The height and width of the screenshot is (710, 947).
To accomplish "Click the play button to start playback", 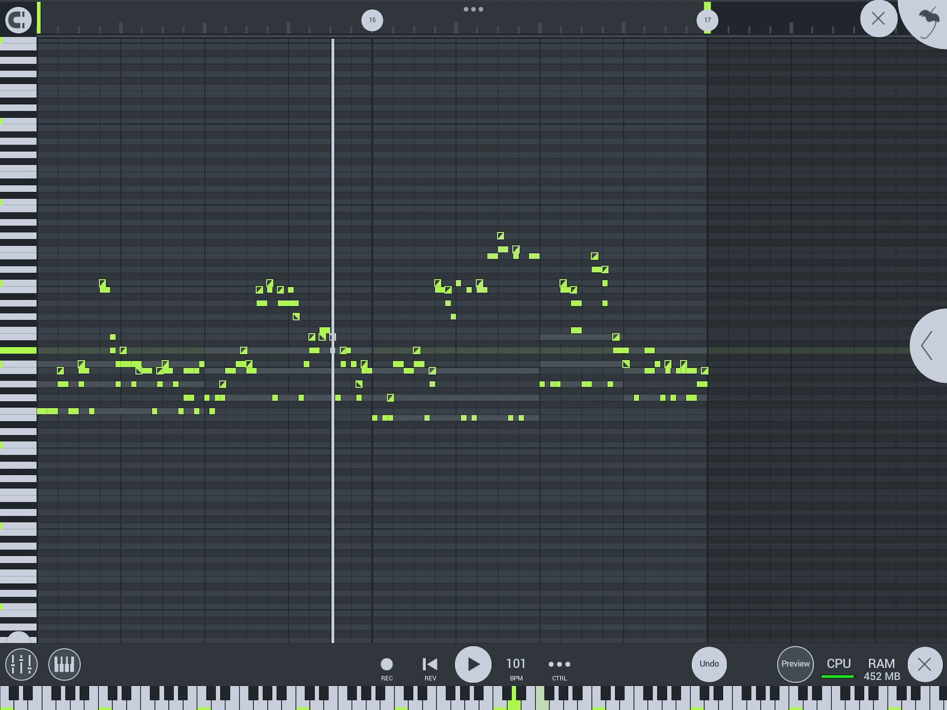I will [x=473, y=664].
